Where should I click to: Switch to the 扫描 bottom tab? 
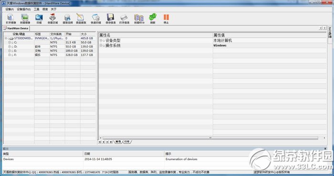click(x=127, y=142)
